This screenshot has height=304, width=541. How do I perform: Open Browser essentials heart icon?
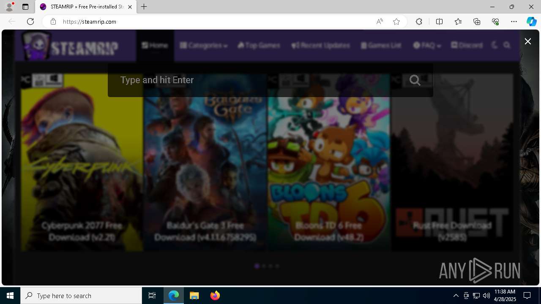point(495,22)
